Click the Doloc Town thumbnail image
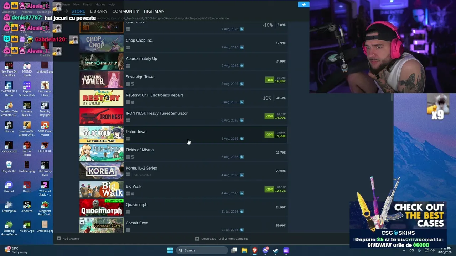This screenshot has height=256, width=456. point(102,134)
